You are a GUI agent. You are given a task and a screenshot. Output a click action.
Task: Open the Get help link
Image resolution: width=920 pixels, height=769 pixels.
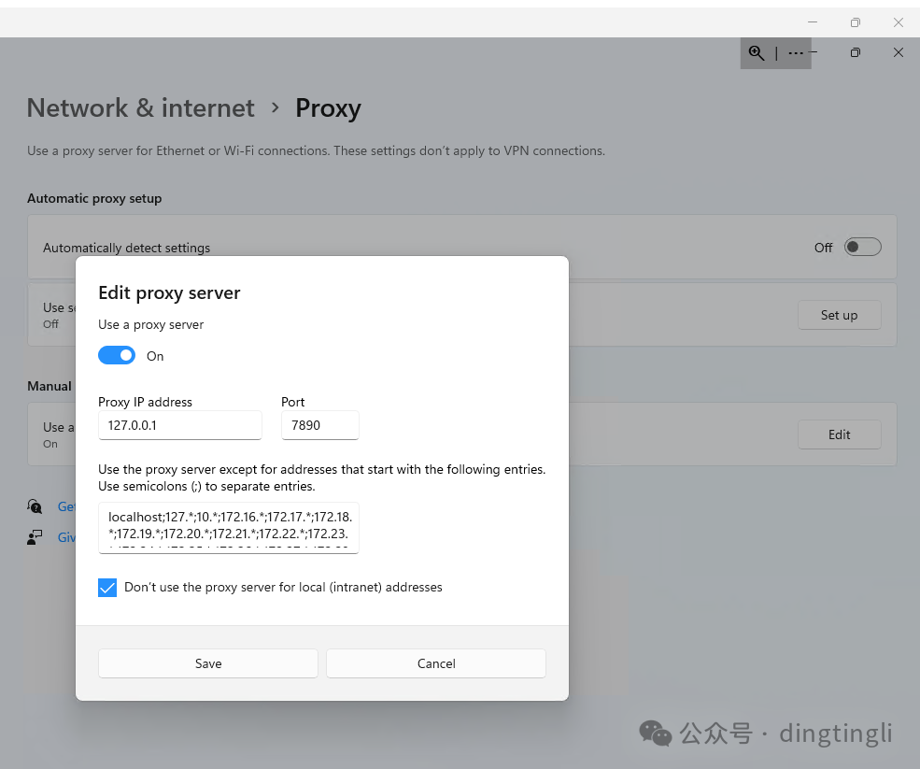pos(64,506)
